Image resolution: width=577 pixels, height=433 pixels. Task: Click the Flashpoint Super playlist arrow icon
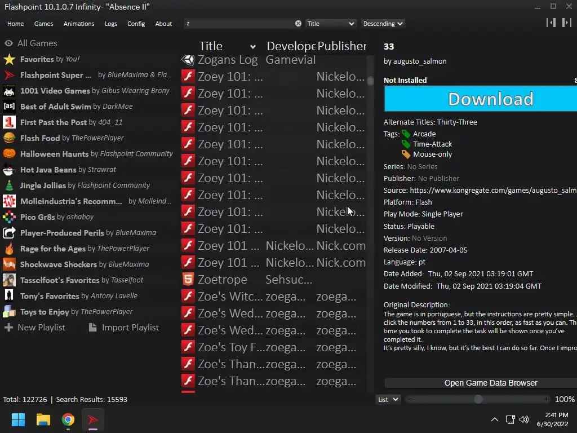pyautogui.click(x=9, y=75)
